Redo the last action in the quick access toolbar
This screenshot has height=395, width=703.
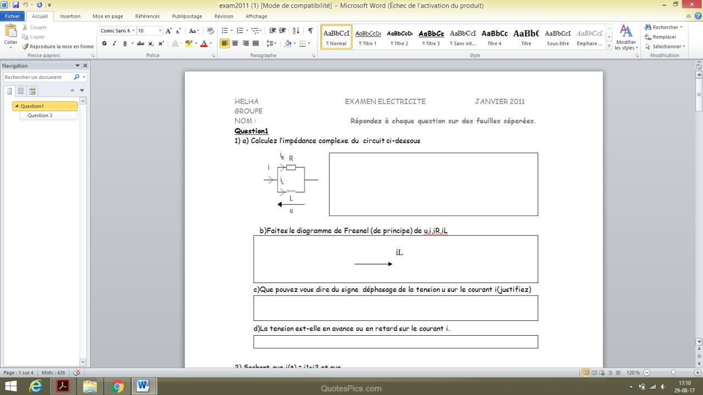(40, 5)
